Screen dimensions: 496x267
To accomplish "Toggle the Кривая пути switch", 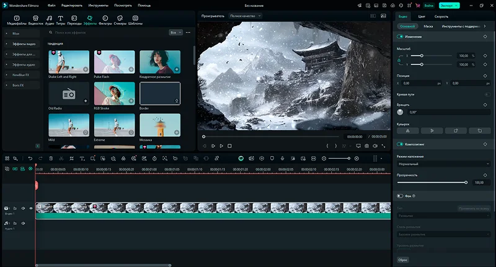I will (487, 95).
